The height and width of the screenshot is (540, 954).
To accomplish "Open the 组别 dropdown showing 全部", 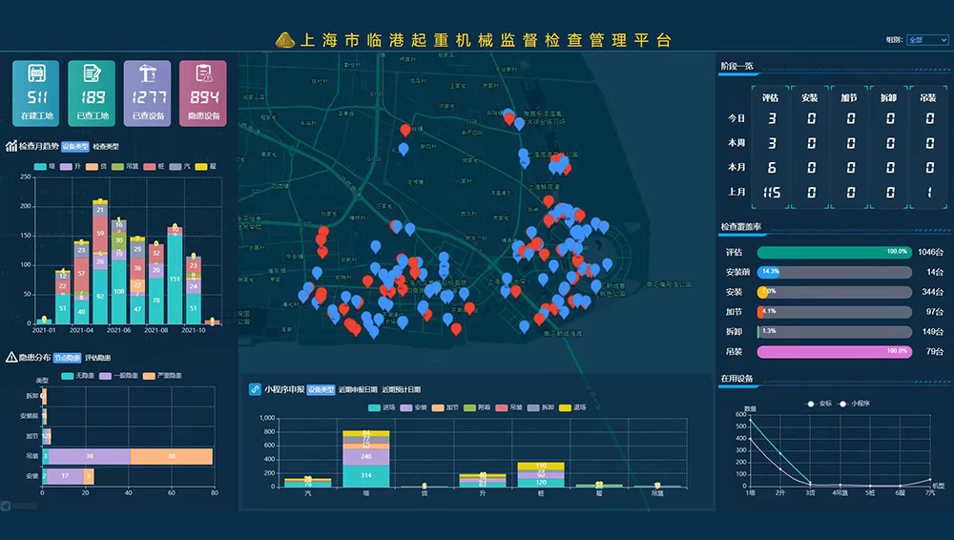I will [x=927, y=40].
